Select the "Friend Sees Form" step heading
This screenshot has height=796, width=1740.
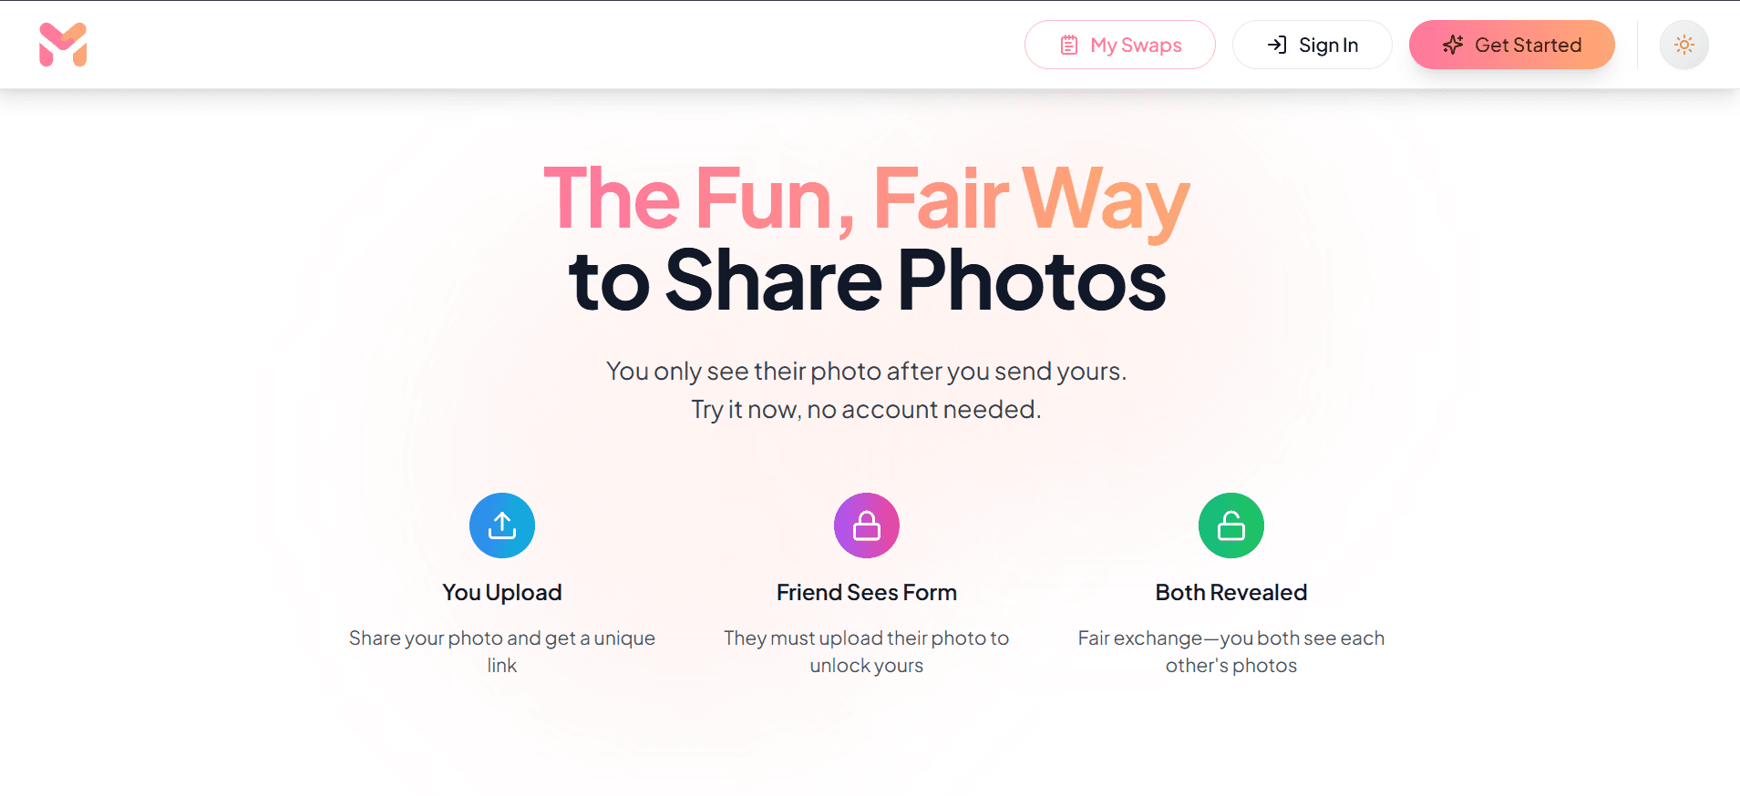(x=867, y=593)
